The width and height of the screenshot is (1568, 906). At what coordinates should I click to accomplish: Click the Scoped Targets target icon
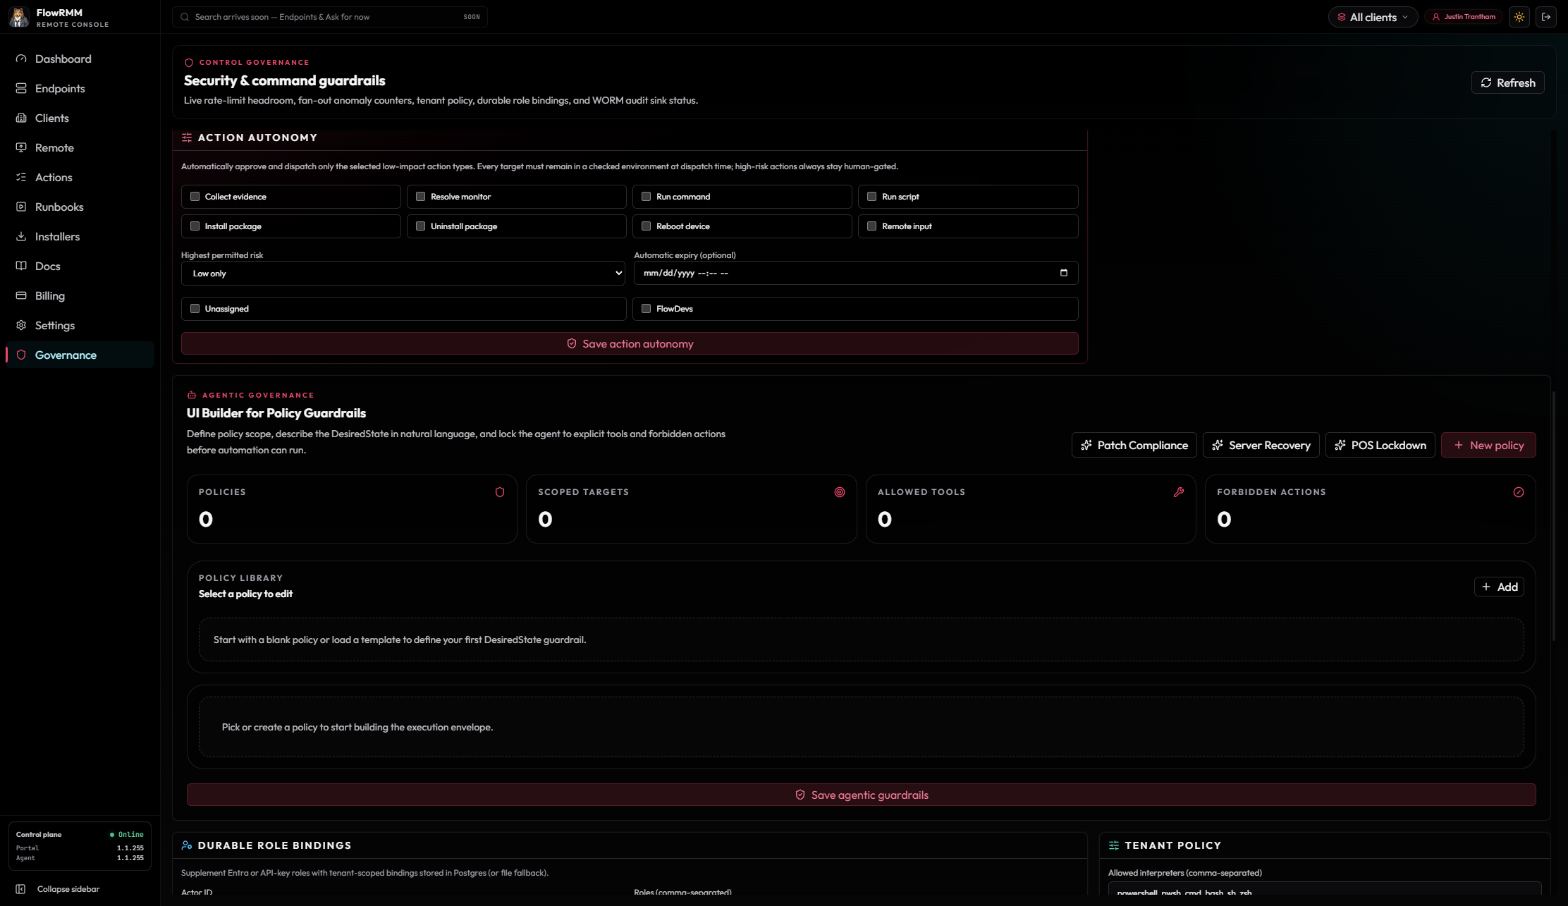(840, 492)
